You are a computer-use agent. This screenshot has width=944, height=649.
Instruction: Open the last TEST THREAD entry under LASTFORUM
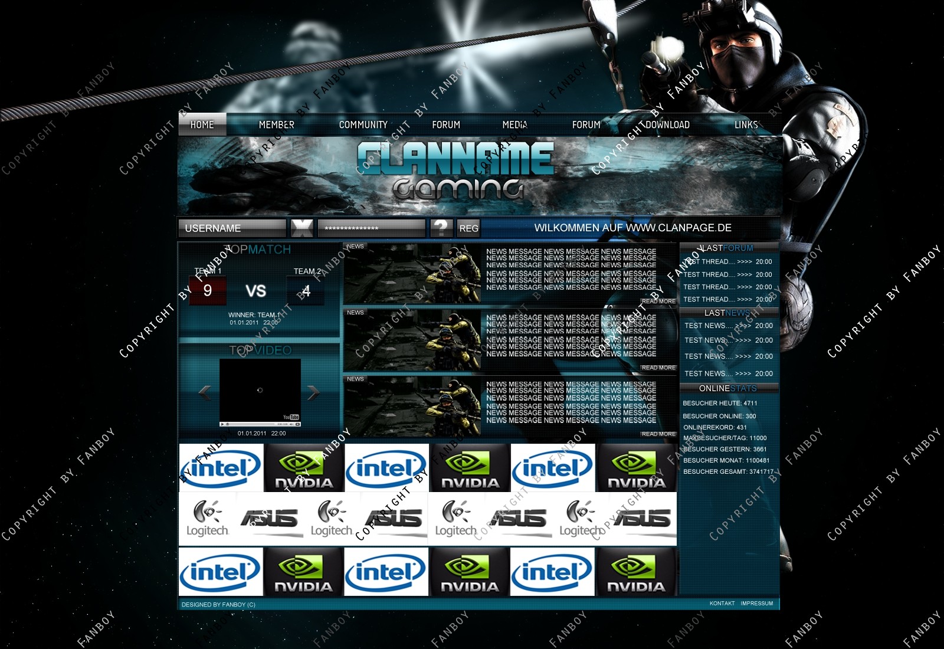pyautogui.click(x=727, y=299)
